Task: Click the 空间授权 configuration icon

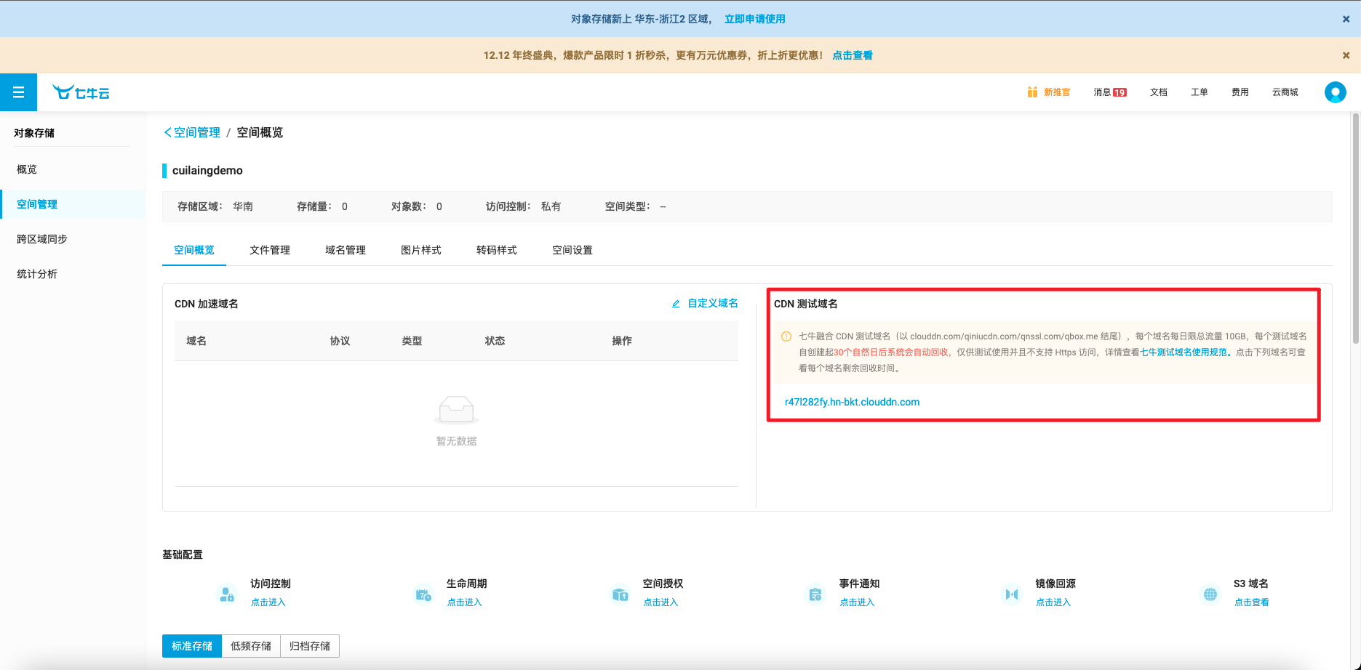Action: click(x=620, y=594)
